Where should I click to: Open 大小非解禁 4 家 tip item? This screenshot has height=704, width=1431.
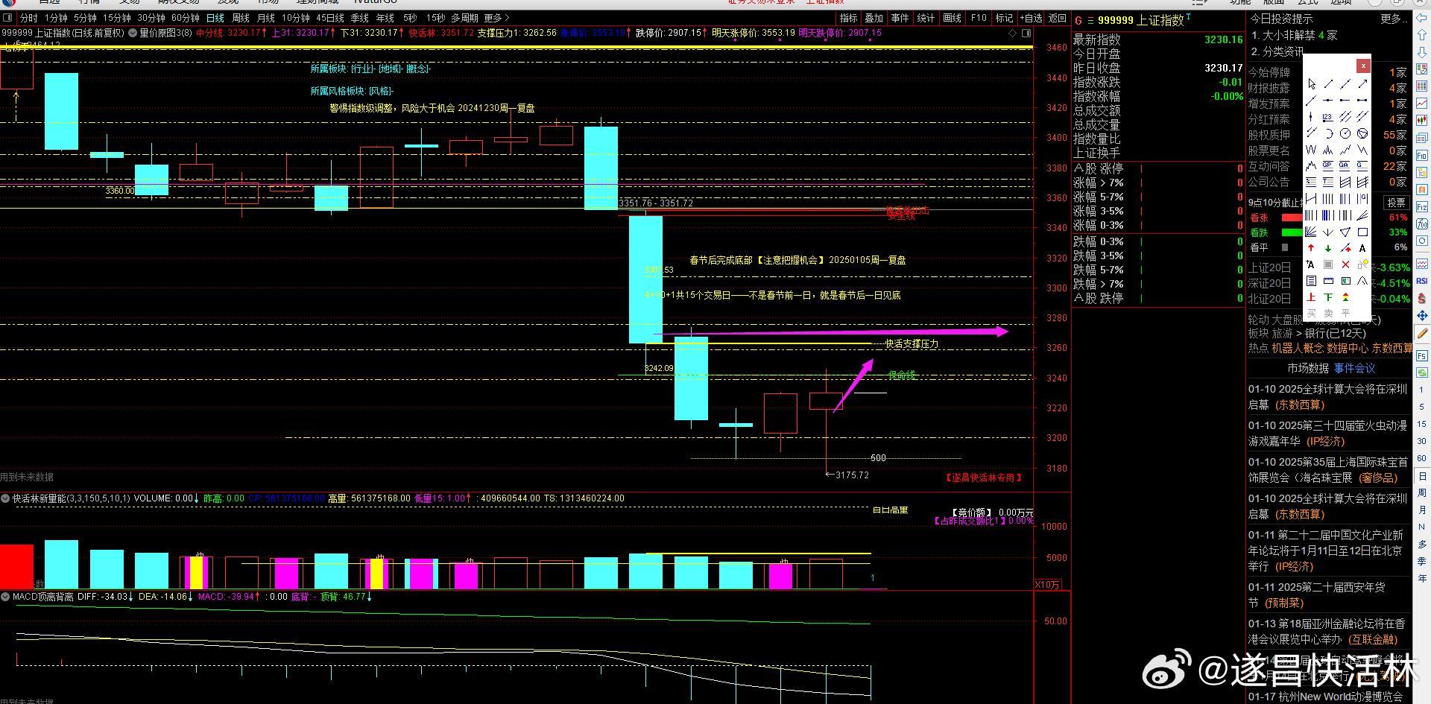[x=1295, y=35]
